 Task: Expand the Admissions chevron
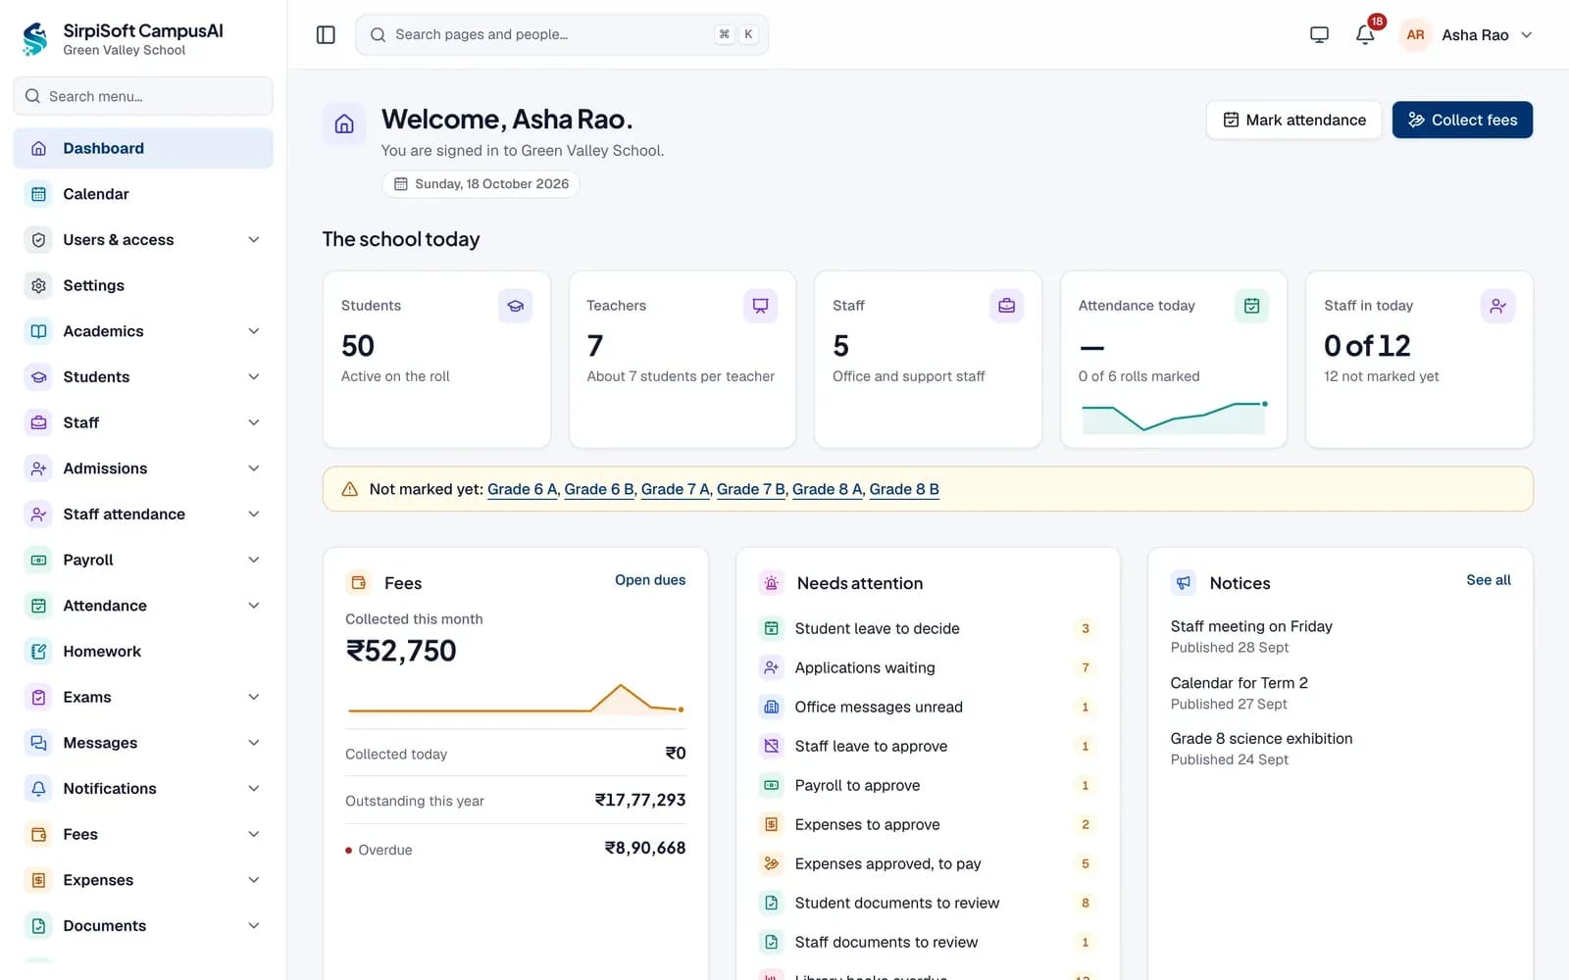click(x=254, y=468)
